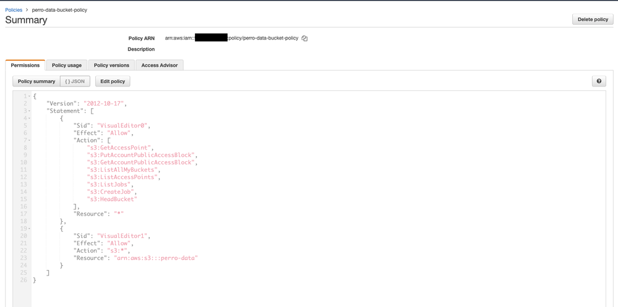Image resolution: width=618 pixels, height=307 pixels.
Task: Switch to the JSON view
Action: point(75,82)
